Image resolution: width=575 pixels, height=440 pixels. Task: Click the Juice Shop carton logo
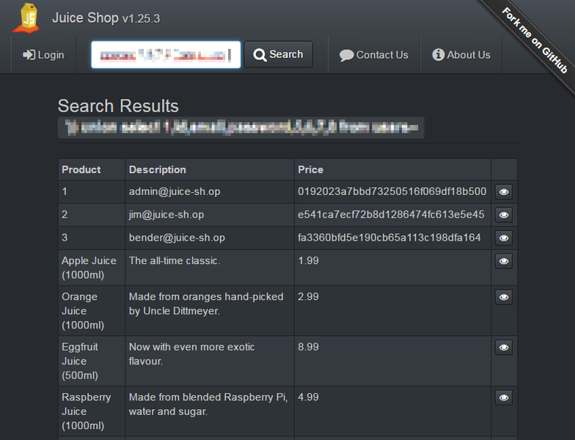tap(26, 18)
